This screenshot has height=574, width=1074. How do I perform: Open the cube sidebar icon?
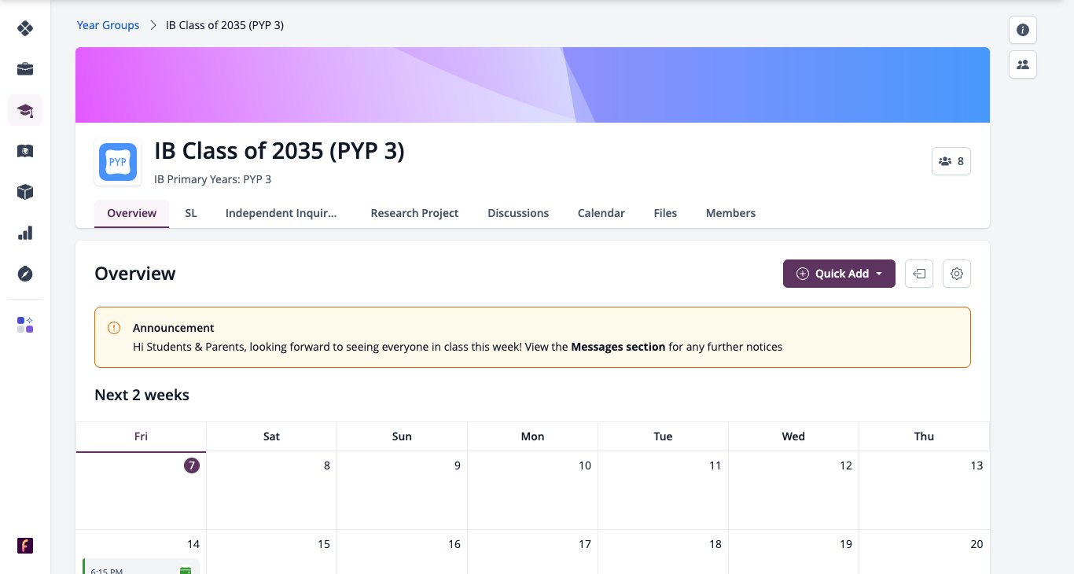[x=25, y=192]
